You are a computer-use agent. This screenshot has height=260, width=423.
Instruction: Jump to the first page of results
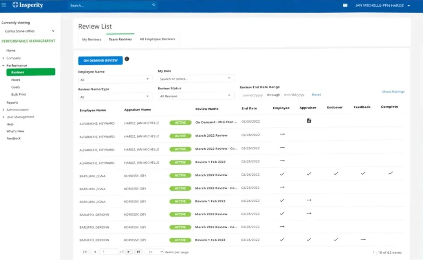click(85, 252)
